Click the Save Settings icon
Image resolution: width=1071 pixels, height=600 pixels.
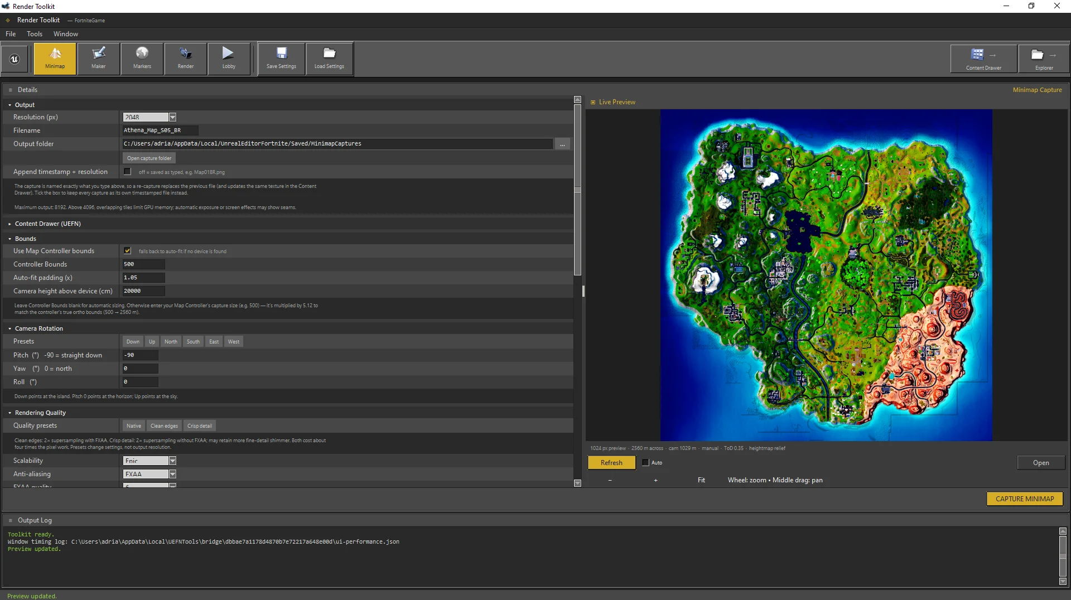(x=281, y=58)
